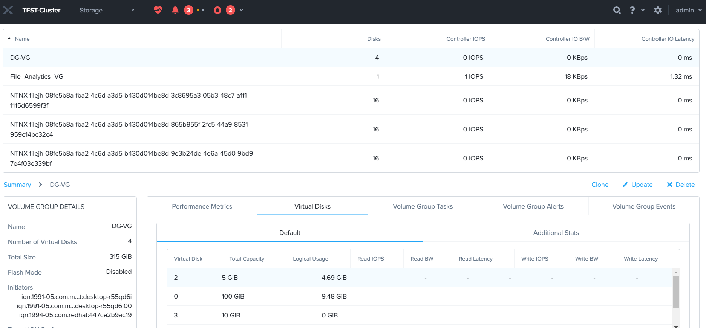Click the 18 KBps bandwidth value
The height and width of the screenshot is (328, 706).
576,76
